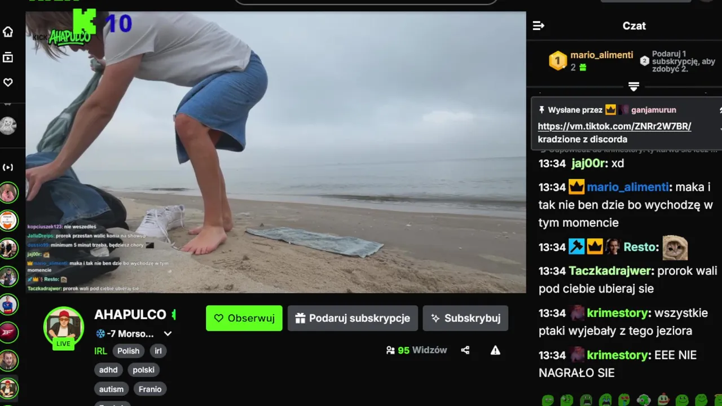This screenshot has width=722, height=406.
Task: Open the Home icon in sidebar
Action: pyautogui.click(x=8, y=32)
